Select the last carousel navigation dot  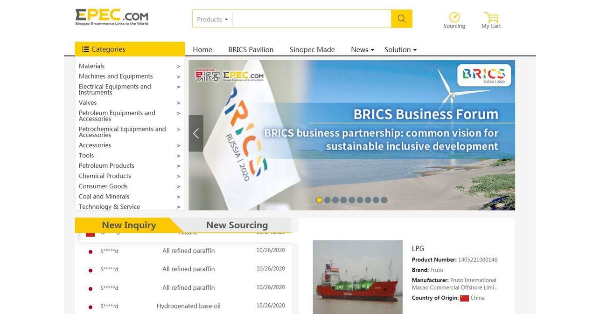coord(384,200)
